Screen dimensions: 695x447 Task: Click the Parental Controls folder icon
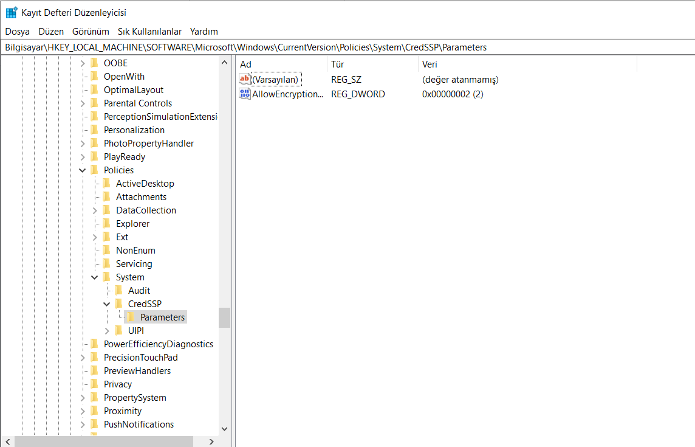click(94, 103)
